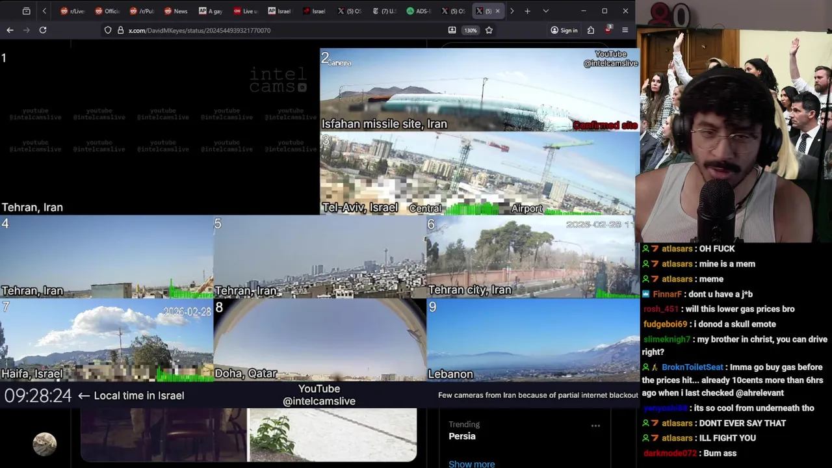
Task: Switch to the CNN 'Live u' tab
Action: [245, 11]
